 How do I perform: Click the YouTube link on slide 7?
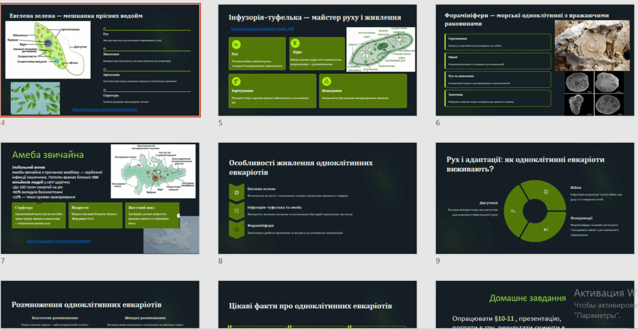(x=59, y=241)
